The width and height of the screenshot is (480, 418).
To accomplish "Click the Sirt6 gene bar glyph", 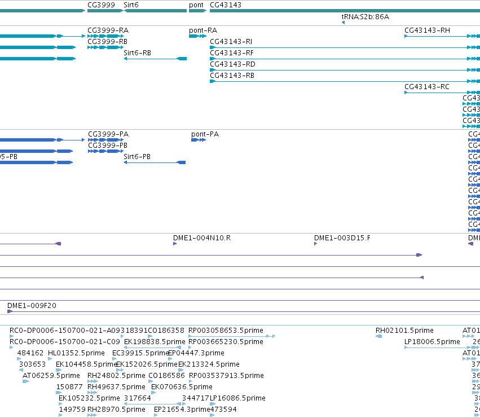I will click(x=155, y=11).
